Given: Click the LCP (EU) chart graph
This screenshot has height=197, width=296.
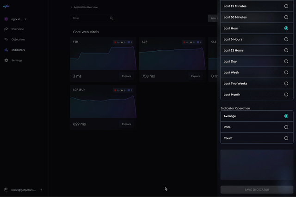Looking at the screenshot, I should [x=103, y=106].
